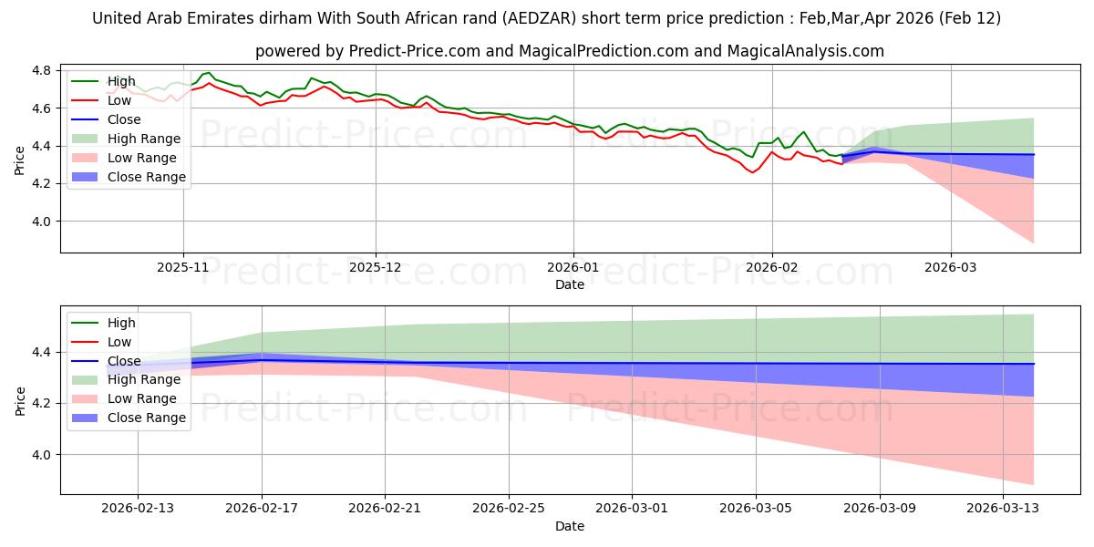1094x547 pixels.
Task: Click the AEDZAR chart main title
Action: coord(547,18)
